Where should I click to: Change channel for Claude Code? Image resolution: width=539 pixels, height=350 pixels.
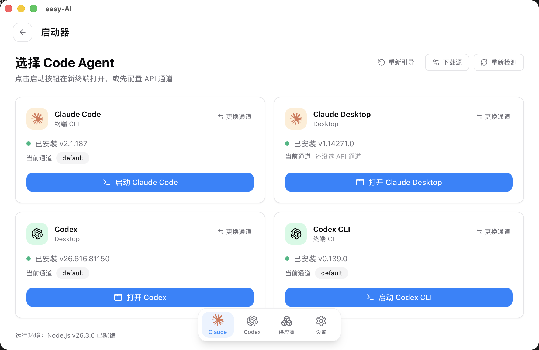click(234, 117)
